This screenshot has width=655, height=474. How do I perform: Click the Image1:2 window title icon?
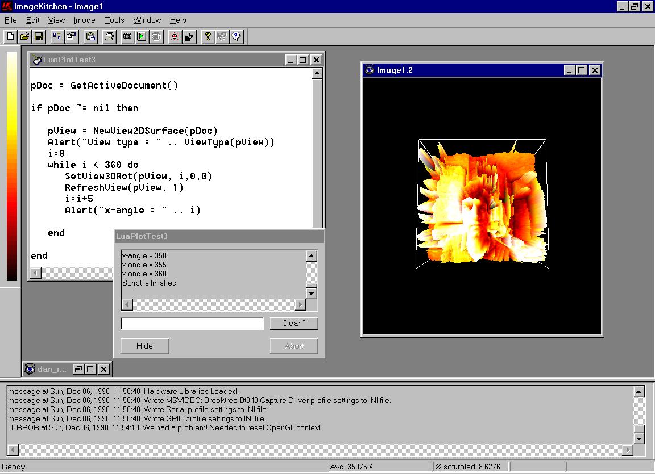tap(369, 70)
